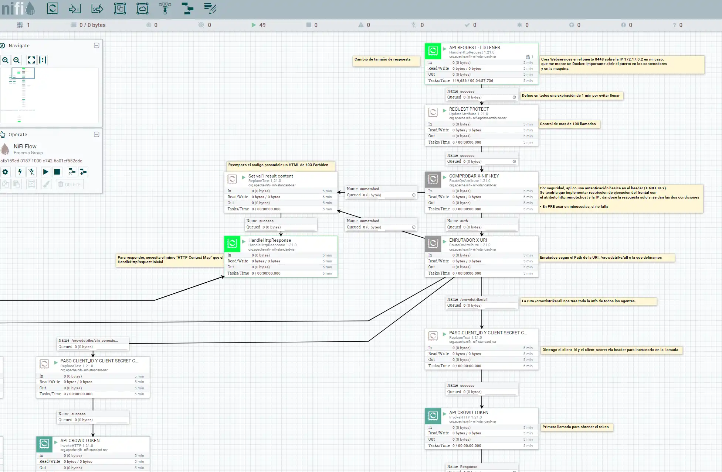The width and height of the screenshot is (722, 472).
Task: Select the COMPROBAR X-NIFI-KEY processor
Action: pyautogui.click(x=481, y=192)
